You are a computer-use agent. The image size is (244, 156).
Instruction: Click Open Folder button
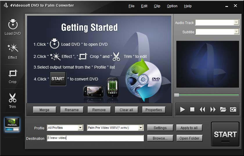189,138
